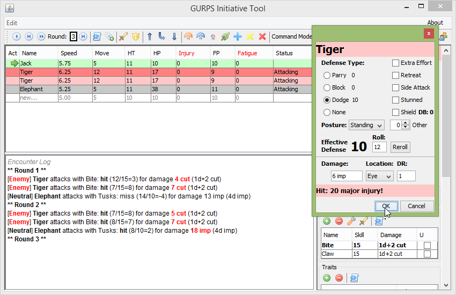Click the 'new…' placeholder row name
This screenshot has height=295, width=456.
click(x=39, y=98)
